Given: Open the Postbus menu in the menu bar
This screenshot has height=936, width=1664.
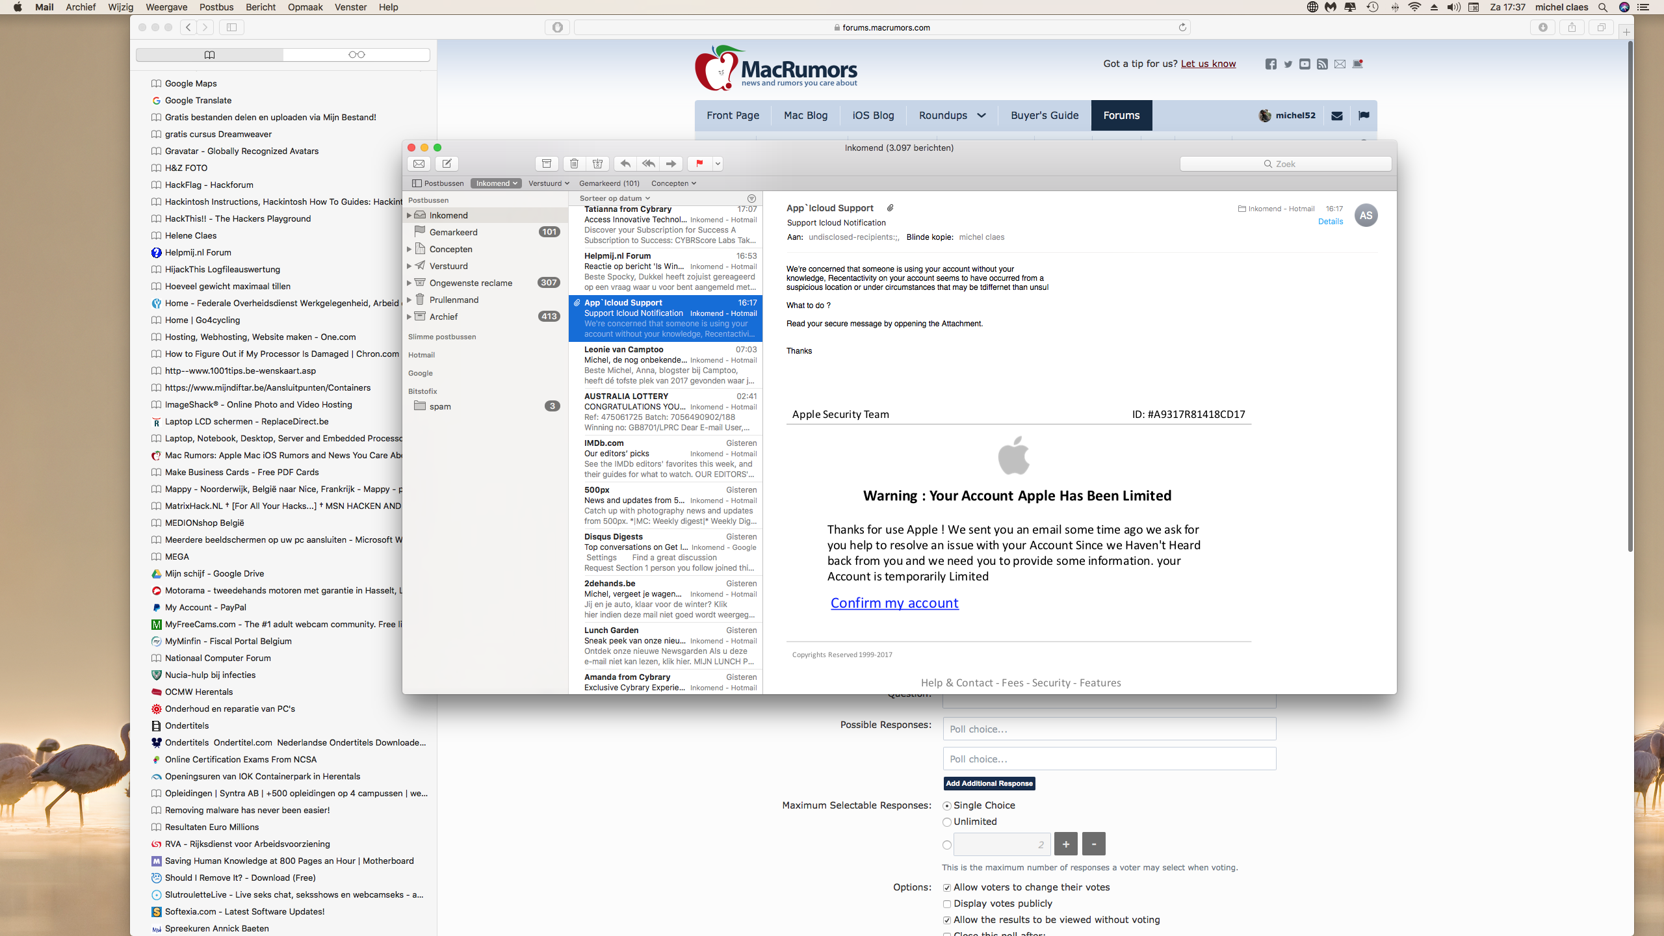Looking at the screenshot, I should [x=216, y=7].
